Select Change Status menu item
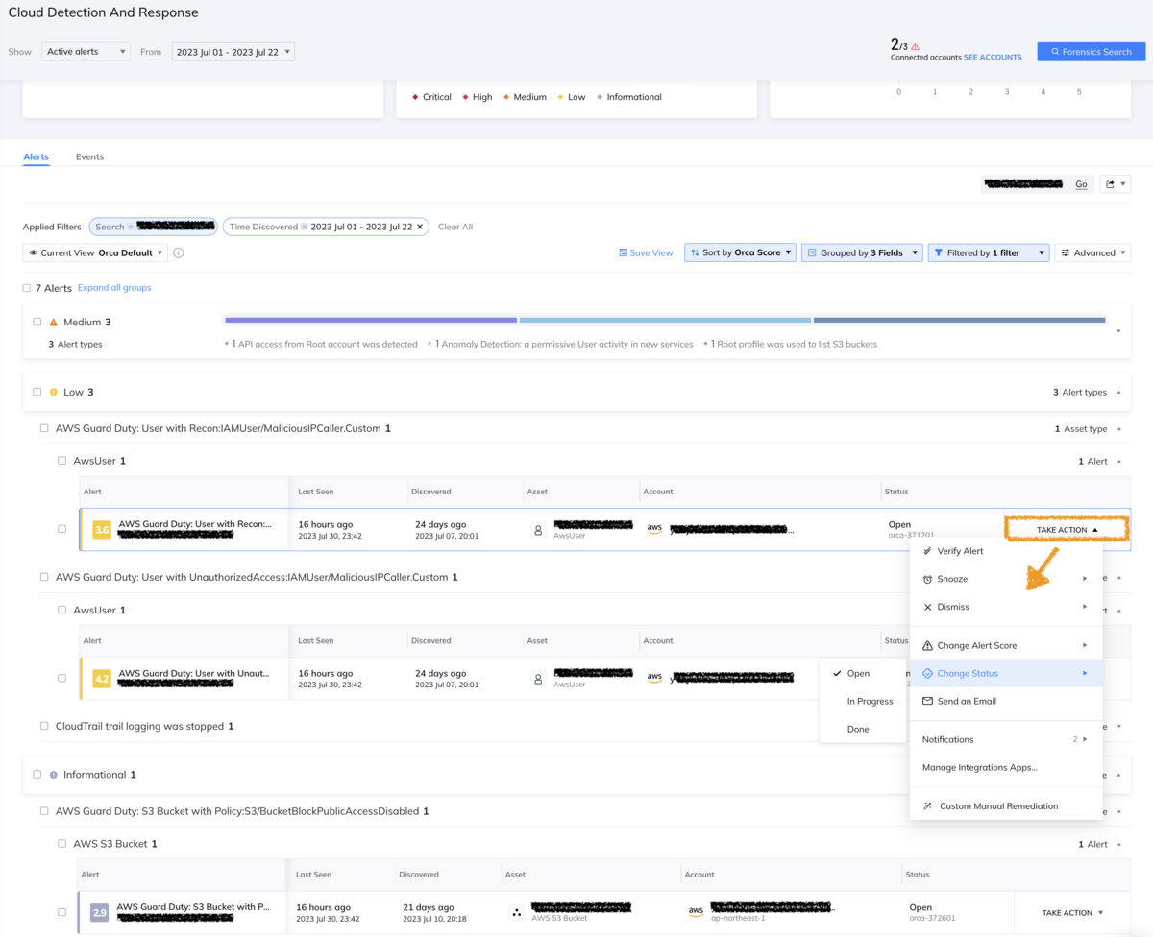 coord(1006,673)
